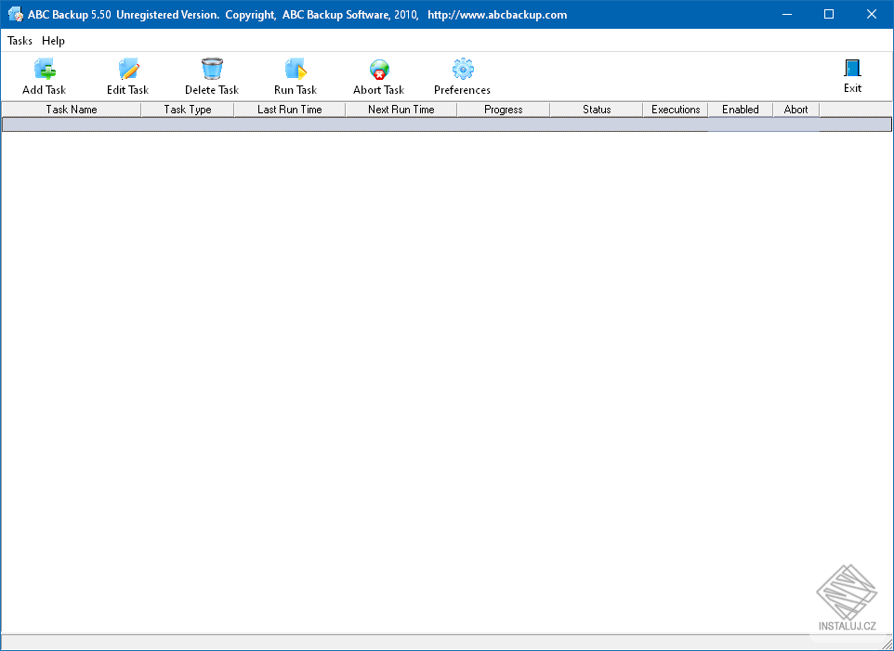Viewport: 894px width, 651px height.
Task: Open Preferences via the gear icon
Action: pos(462,67)
